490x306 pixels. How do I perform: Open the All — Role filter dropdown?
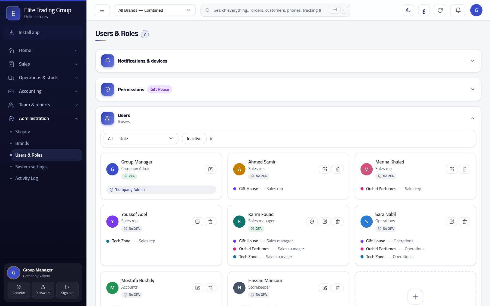pyautogui.click(x=141, y=139)
